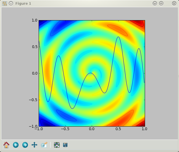Minimize the Figure 1 window

coord(155,4)
